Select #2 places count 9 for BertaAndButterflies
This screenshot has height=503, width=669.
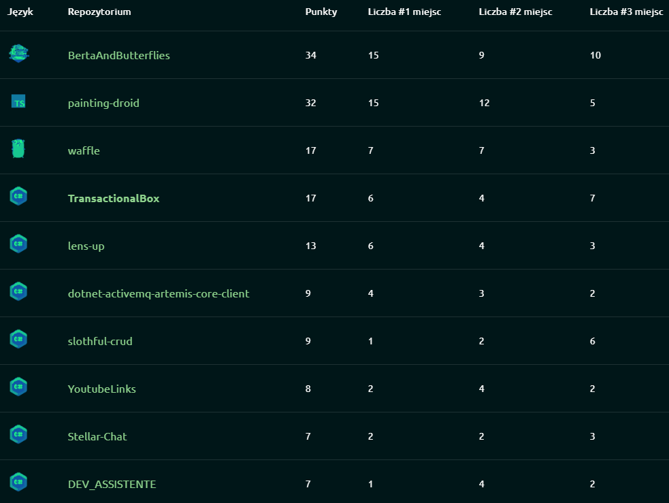482,55
